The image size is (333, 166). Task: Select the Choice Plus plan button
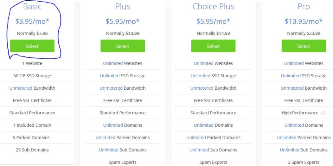point(213,46)
